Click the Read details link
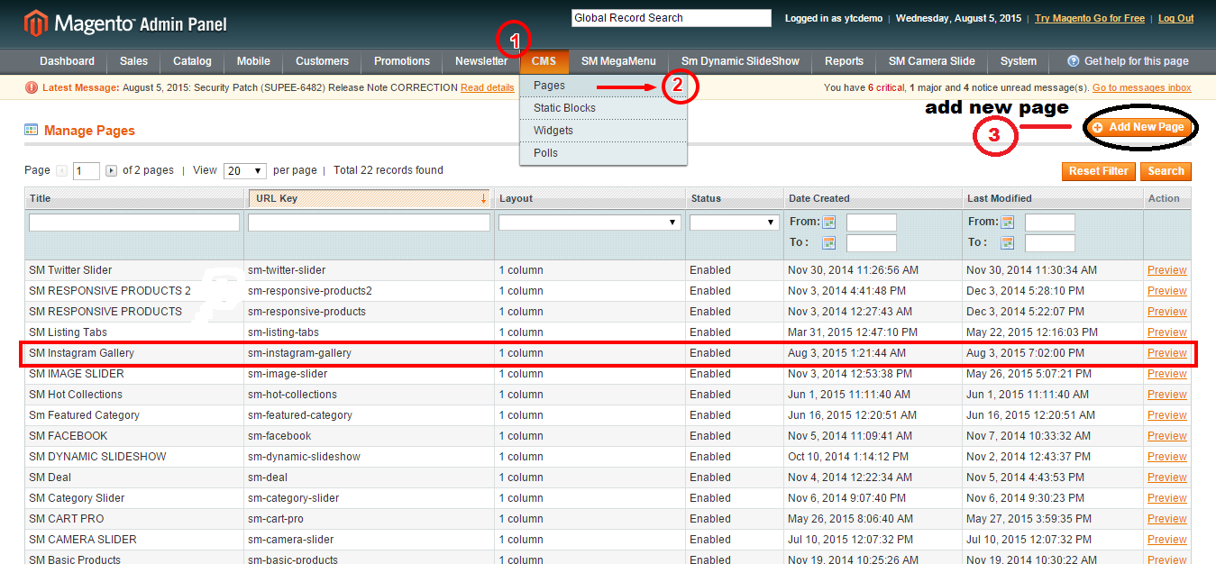This screenshot has height=564, width=1216. (488, 87)
